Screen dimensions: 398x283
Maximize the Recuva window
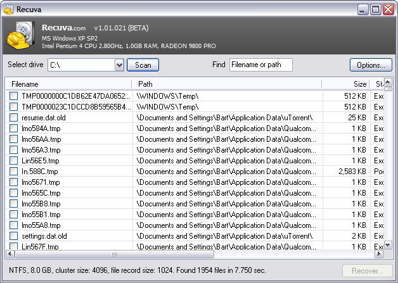pos(375,9)
